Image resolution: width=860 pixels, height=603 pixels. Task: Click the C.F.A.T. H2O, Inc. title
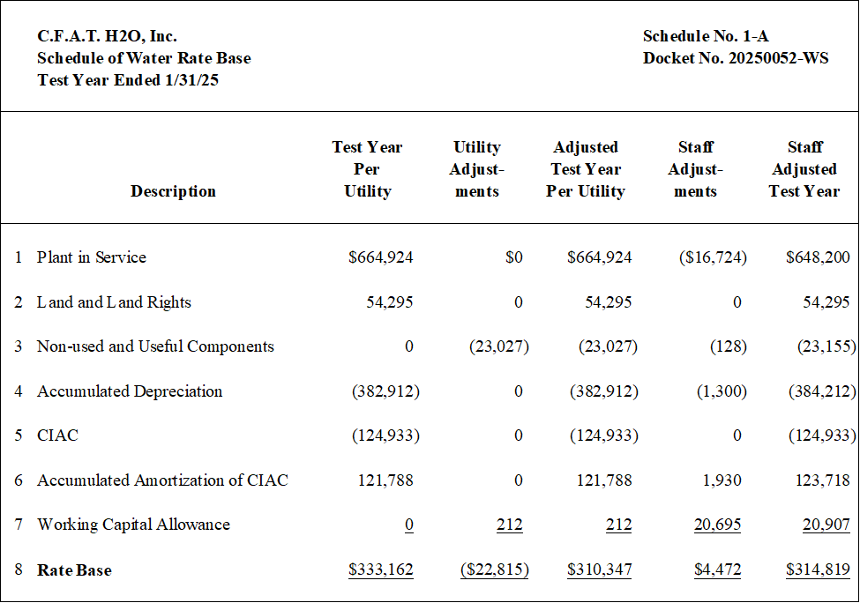107,36
